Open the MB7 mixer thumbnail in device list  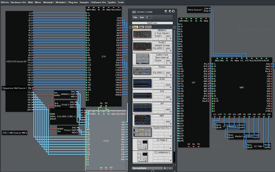pos(142,120)
